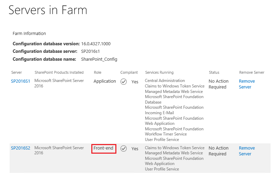275x178 pixels.
Task: Click the Remove Server column header
Action: (252, 72)
